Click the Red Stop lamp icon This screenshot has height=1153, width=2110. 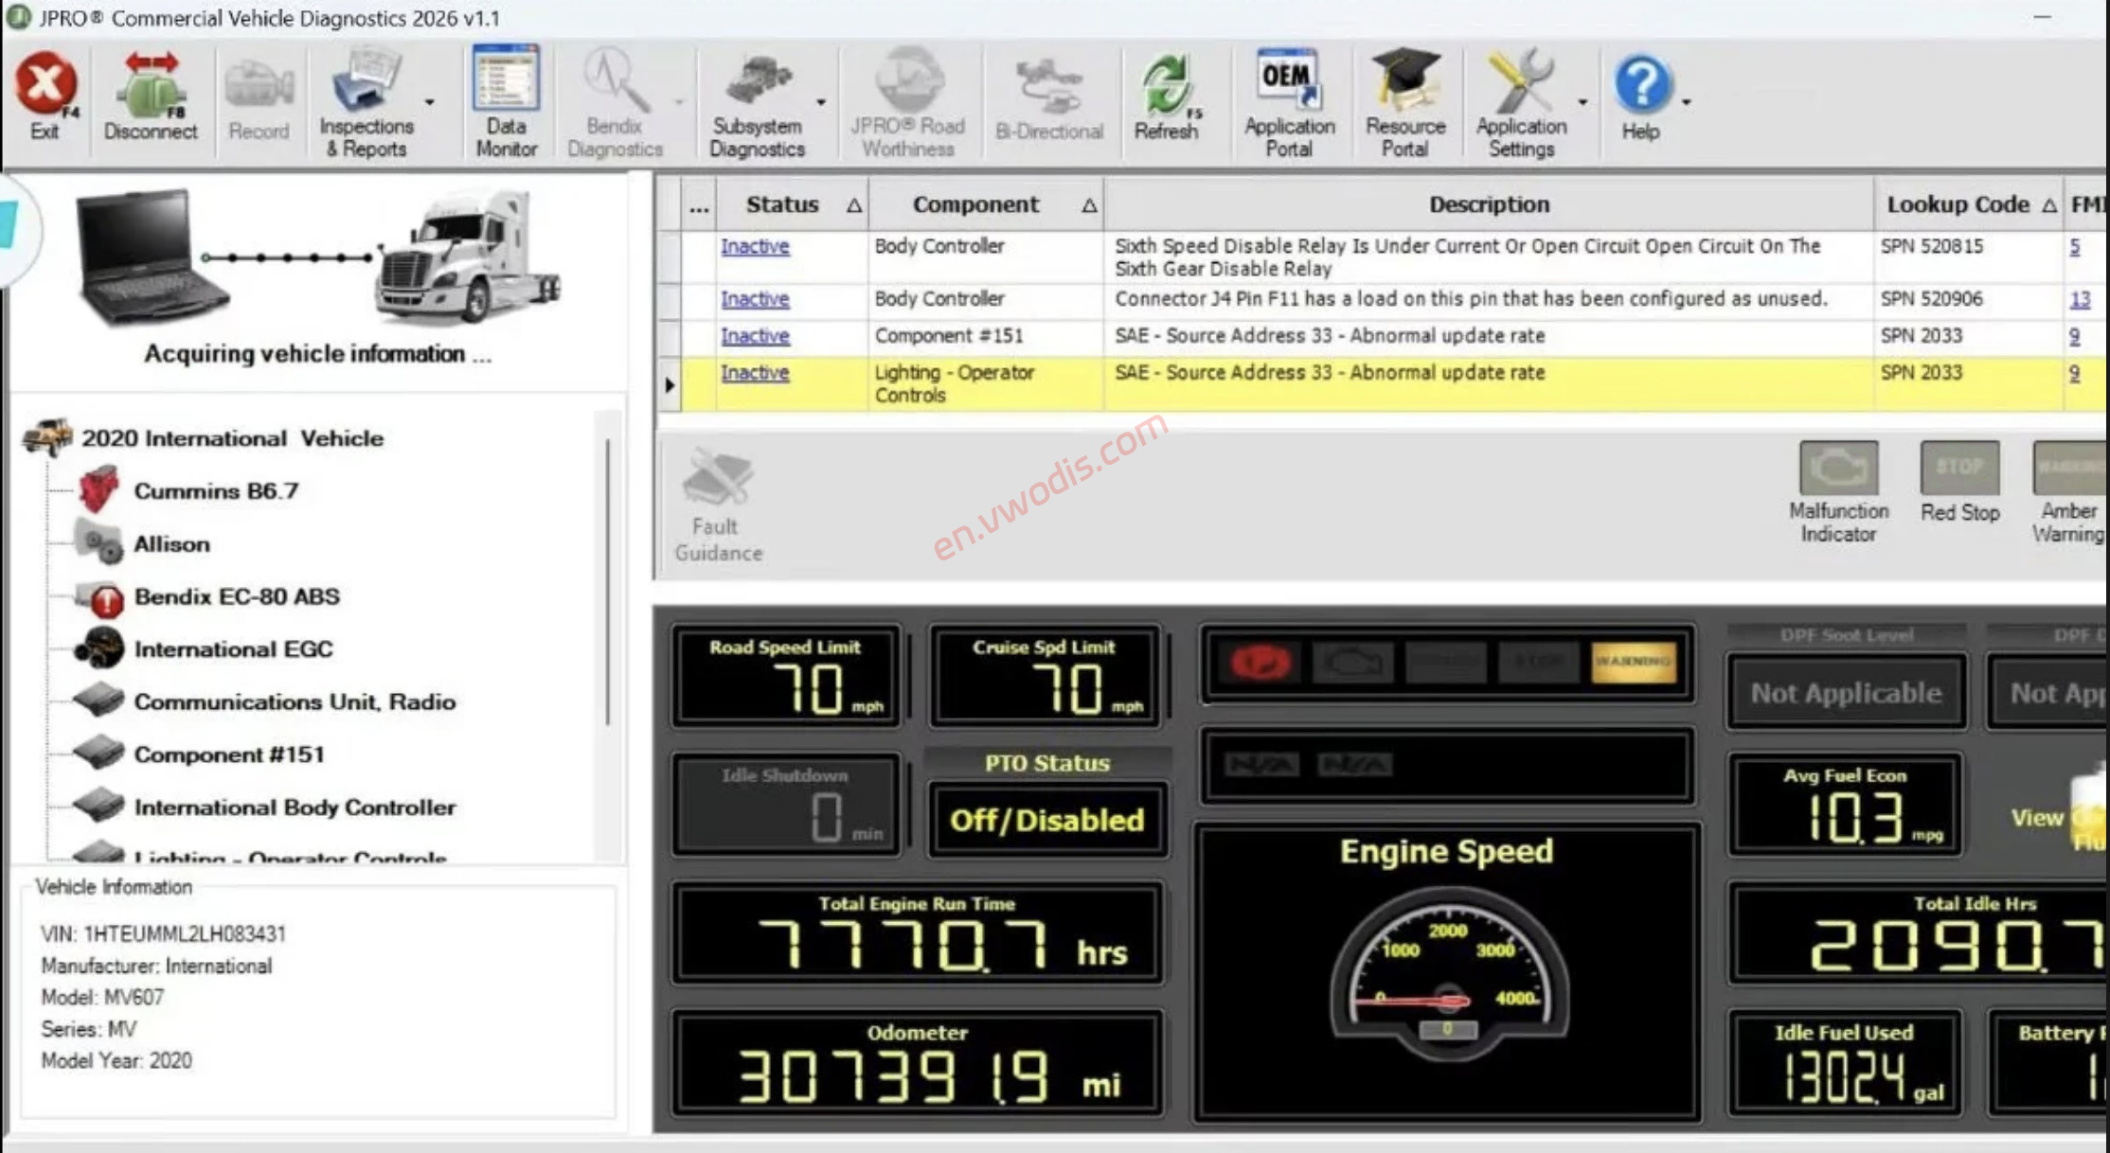click(x=1959, y=467)
